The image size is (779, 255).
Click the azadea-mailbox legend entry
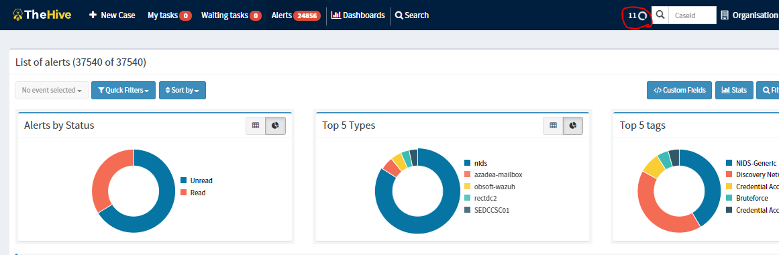493,174
